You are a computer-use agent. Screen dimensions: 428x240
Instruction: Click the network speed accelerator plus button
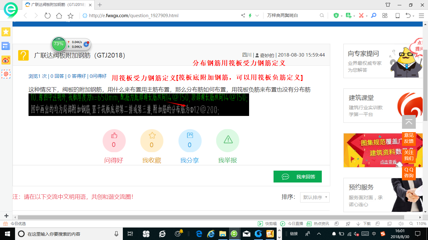coord(86,44)
